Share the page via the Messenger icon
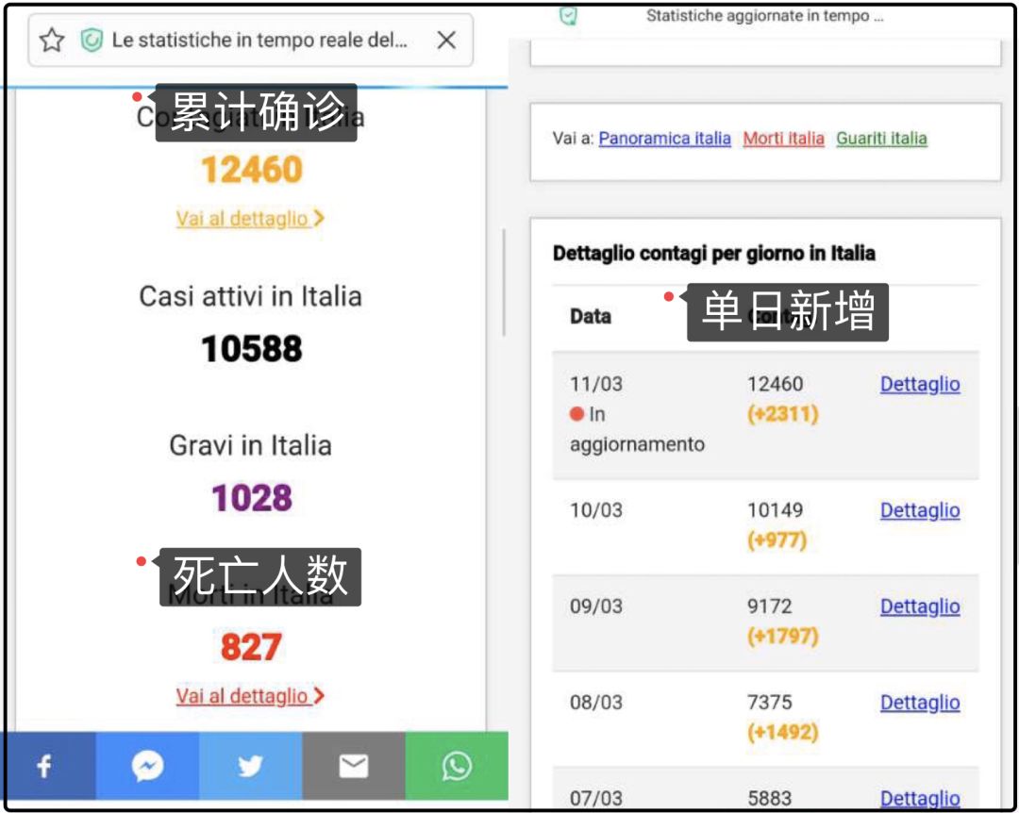Viewport: 1019px width, 813px height. coord(147,766)
